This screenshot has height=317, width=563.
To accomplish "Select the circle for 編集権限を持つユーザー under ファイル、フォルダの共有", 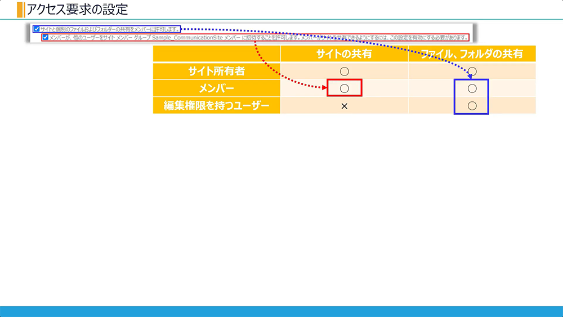I will (x=472, y=105).
